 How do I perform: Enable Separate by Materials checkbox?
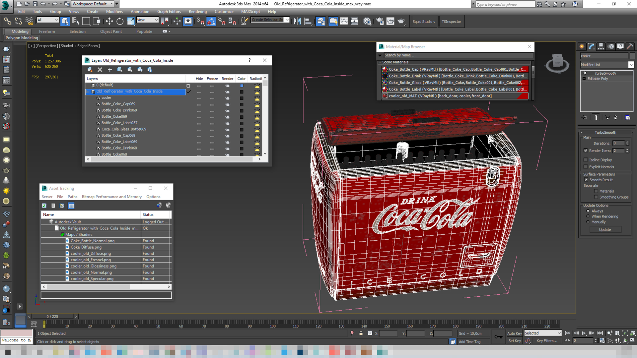pos(596,191)
